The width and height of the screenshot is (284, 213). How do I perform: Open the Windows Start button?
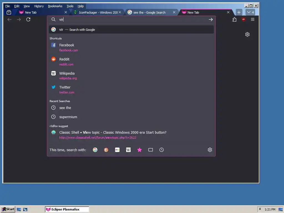tap(8, 209)
